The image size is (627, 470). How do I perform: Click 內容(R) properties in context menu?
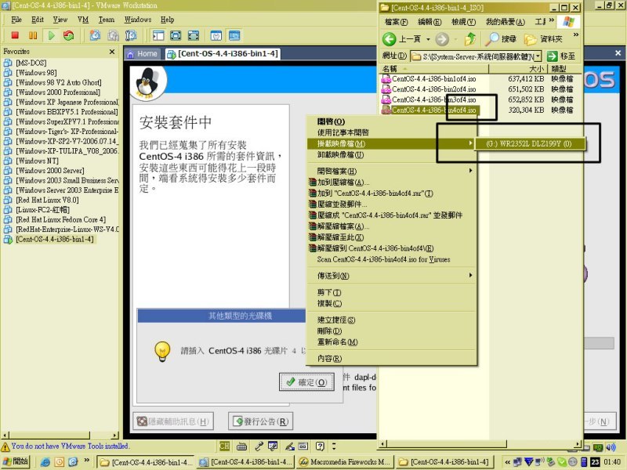[x=391, y=359]
